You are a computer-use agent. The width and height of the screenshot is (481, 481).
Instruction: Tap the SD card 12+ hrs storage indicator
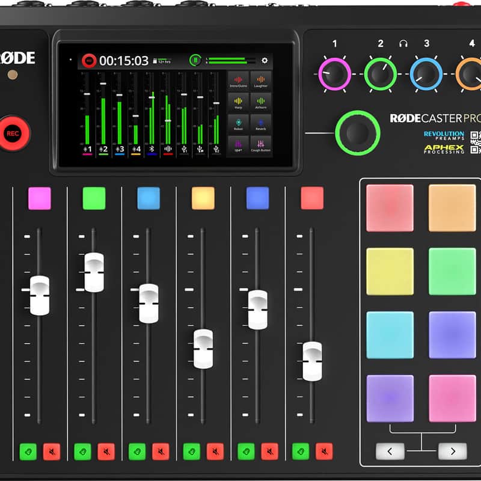[162, 61]
